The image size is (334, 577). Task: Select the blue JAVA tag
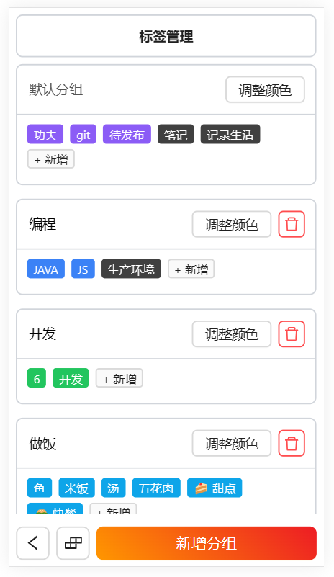pos(46,269)
